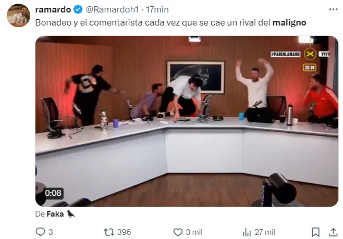Click the 396 repost count

point(124,232)
